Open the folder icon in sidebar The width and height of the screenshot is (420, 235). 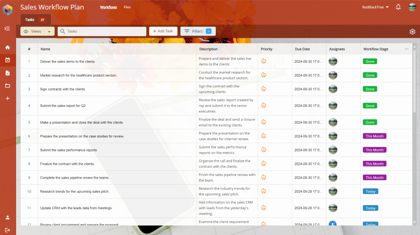coord(7,86)
